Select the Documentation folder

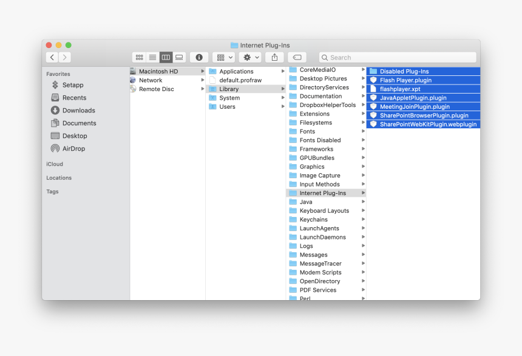coord(327,96)
